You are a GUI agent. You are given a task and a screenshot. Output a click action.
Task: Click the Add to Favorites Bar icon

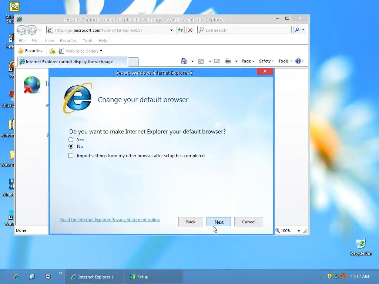(53, 51)
